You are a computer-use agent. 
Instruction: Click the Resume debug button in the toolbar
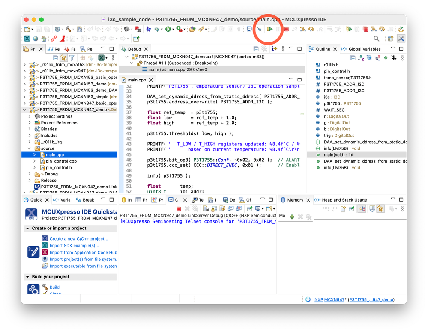[269, 29]
